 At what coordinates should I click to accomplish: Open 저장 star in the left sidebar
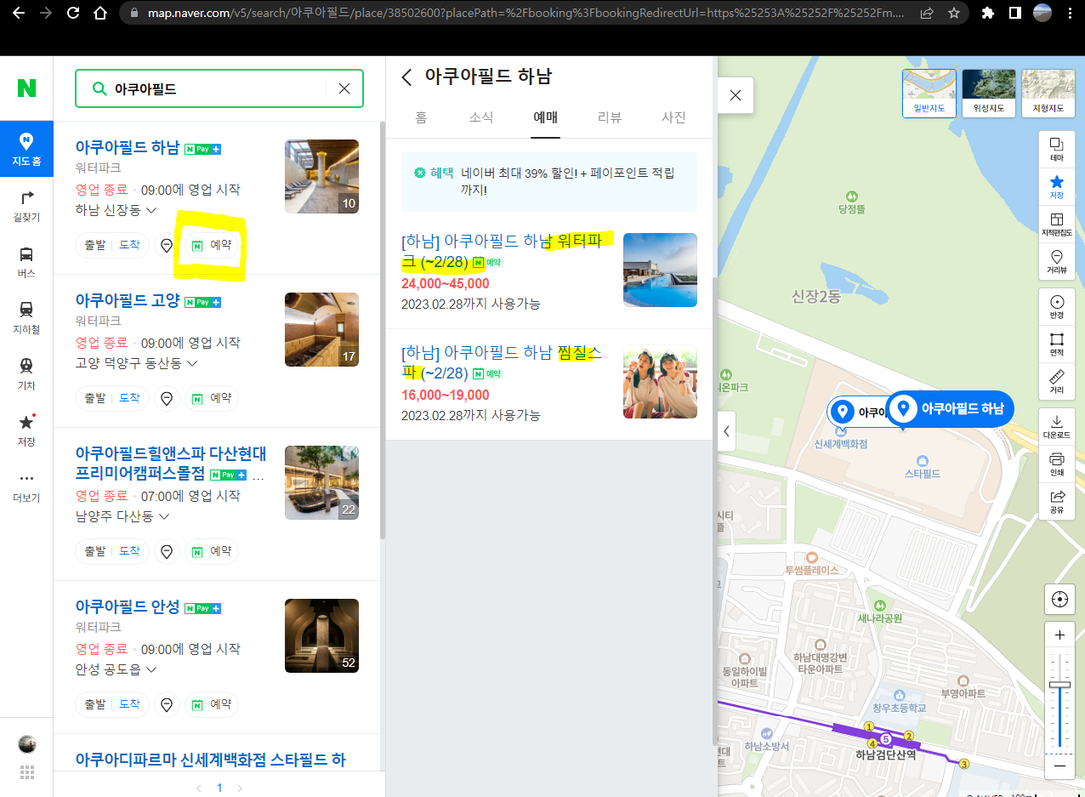pyautogui.click(x=26, y=430)
